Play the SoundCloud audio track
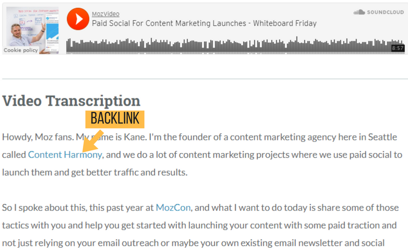This screenshot has width=408, height=252. [78, 19]
